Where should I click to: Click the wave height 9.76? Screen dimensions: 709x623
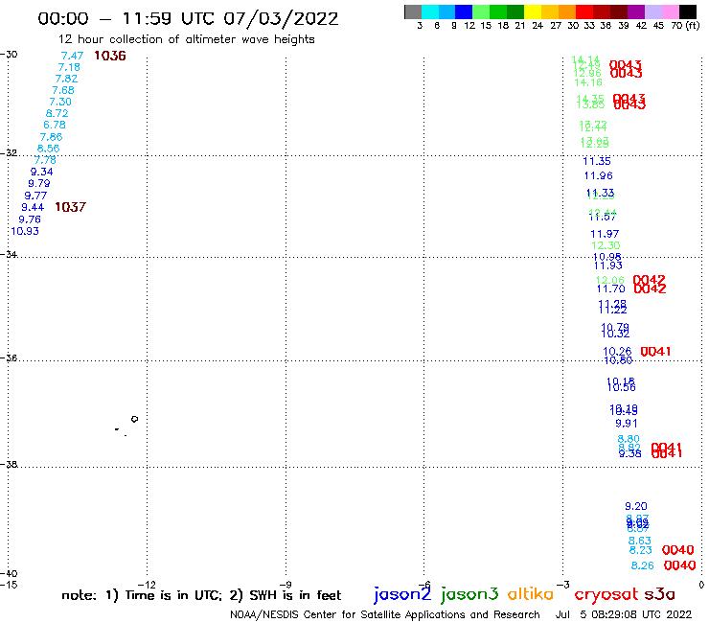click(x=30, y=219)
